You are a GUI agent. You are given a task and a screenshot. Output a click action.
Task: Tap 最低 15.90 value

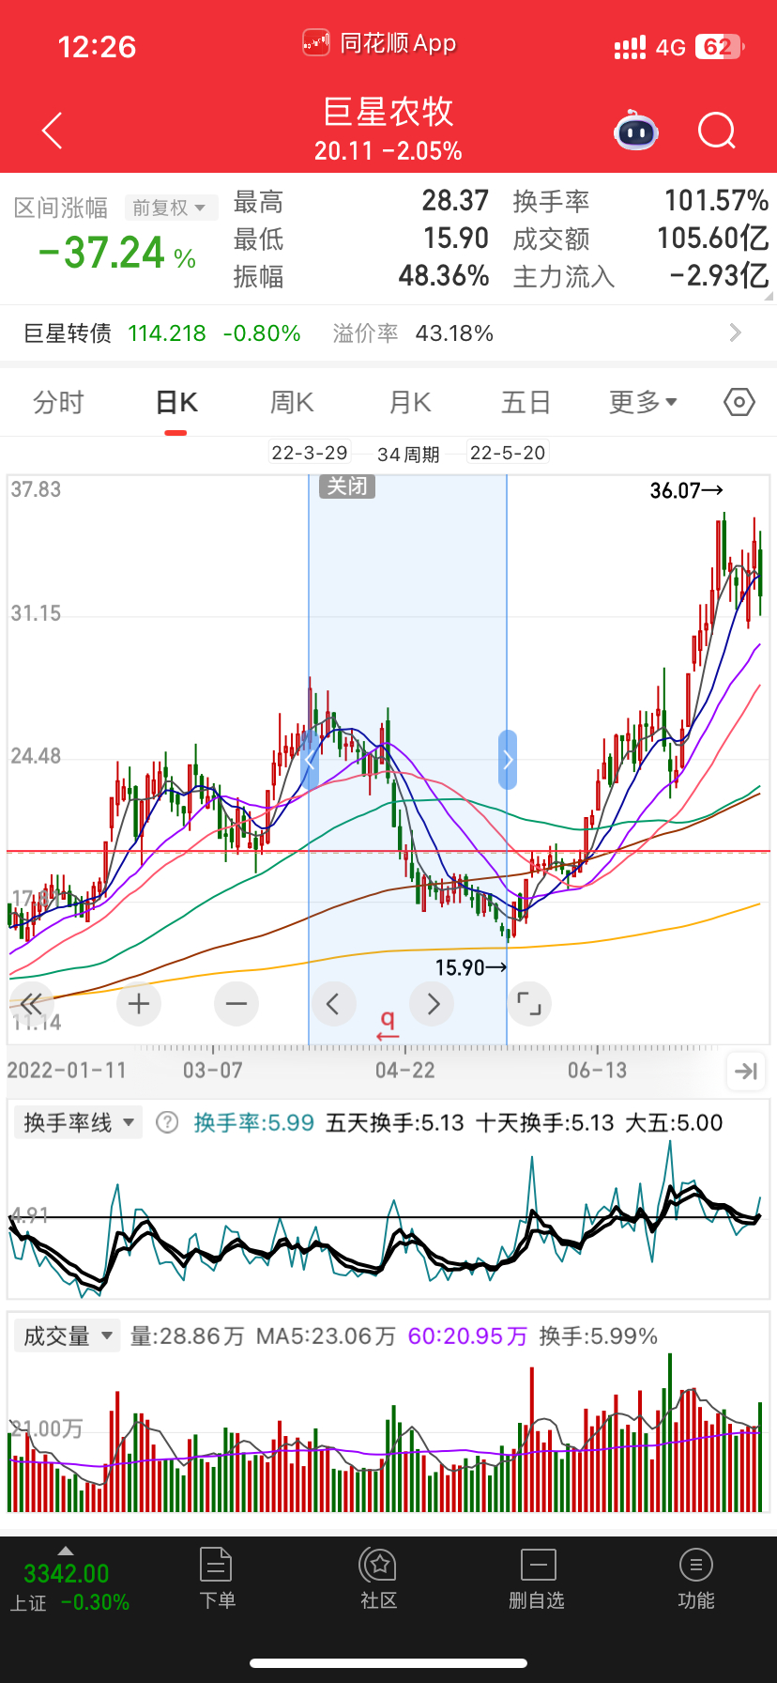(x=456, y=239)
